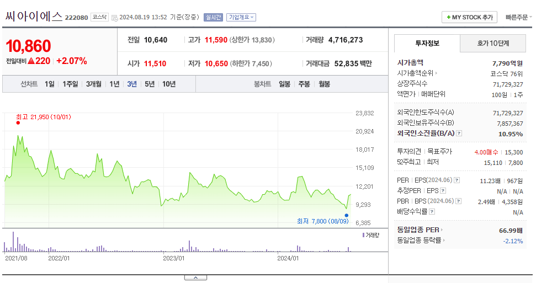Expand the 빠른주문 dropdown
The height and width of the screenshot is (283, 536).
click(x=518, y=17)
